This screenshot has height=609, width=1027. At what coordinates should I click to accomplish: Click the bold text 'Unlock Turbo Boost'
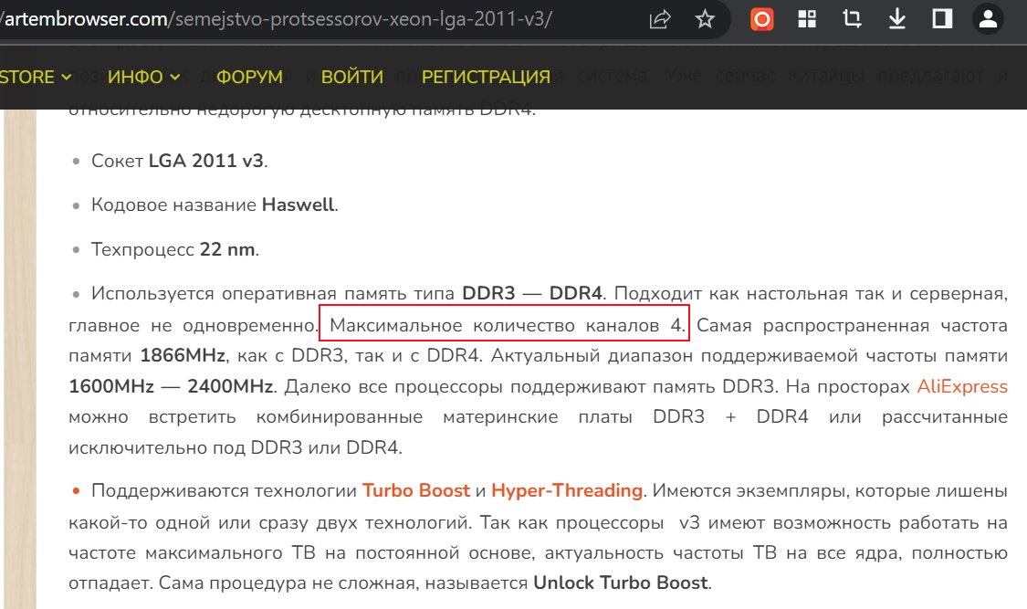tap(621, 583)
